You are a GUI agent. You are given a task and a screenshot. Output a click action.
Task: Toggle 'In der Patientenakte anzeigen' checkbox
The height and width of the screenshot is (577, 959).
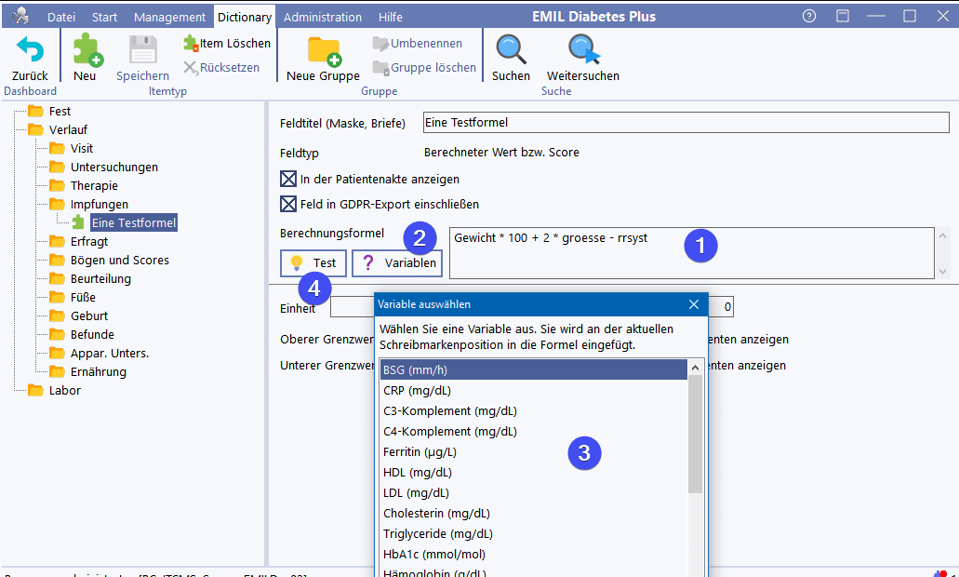[288, 179]
